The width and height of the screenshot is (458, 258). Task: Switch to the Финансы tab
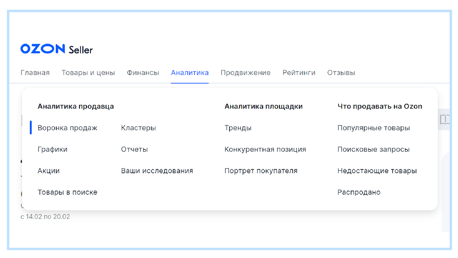pyautogui.click(x=143, y=73)
